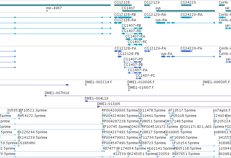
Task: Click the CG1407 gene label
Action: (x=128, y=8)
